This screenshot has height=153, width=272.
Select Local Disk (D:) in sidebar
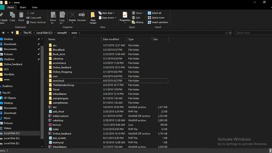pyautogui.click(x=11, y=138)
